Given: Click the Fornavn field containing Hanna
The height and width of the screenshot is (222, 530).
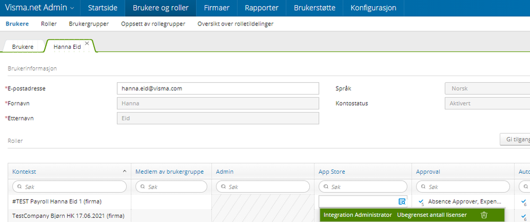Looking at the screenshot, I should point(218,103).
